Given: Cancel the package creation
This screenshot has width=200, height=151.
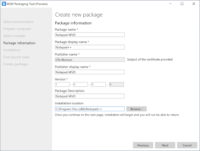Looking at the screenshot, I should point(187,145).
